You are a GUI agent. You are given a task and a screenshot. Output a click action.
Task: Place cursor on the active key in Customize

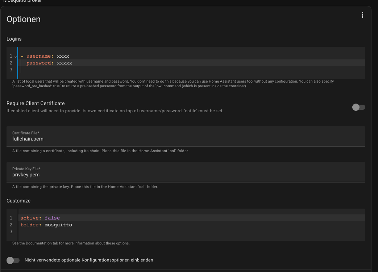click(29, 218)
